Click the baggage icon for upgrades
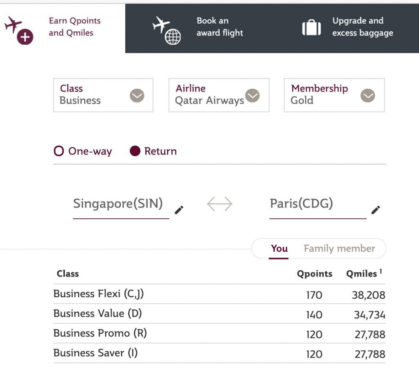This screenshot has width=419, height=370. click(x=311, y=28)
